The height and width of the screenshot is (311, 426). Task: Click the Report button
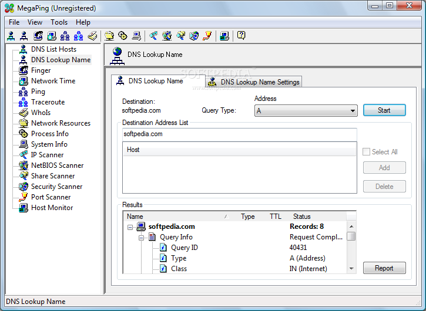[384, 268]
